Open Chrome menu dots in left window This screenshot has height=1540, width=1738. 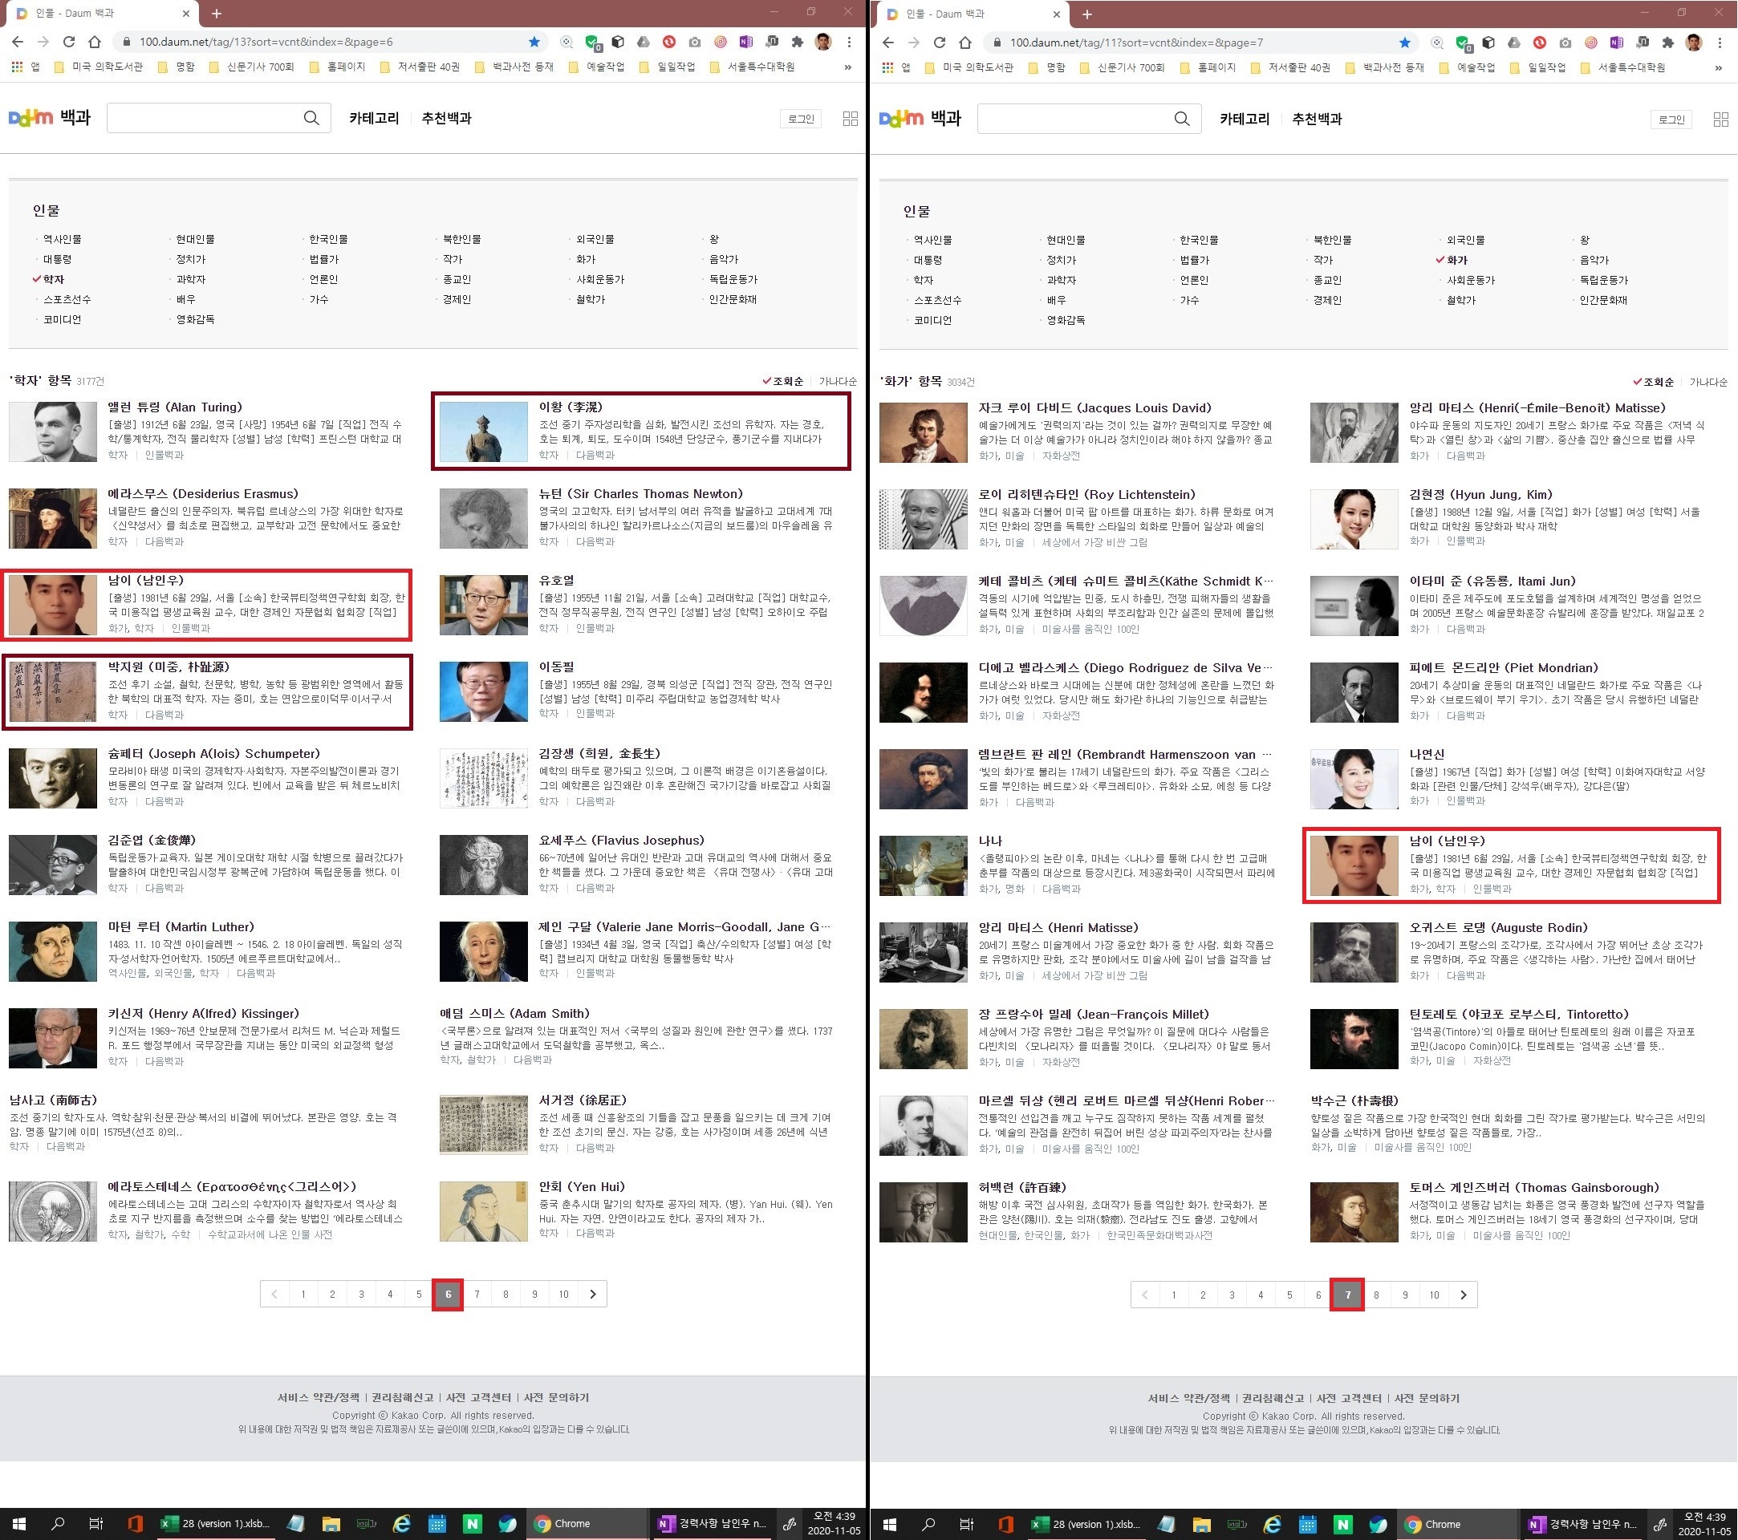click(x=849, y=42)
